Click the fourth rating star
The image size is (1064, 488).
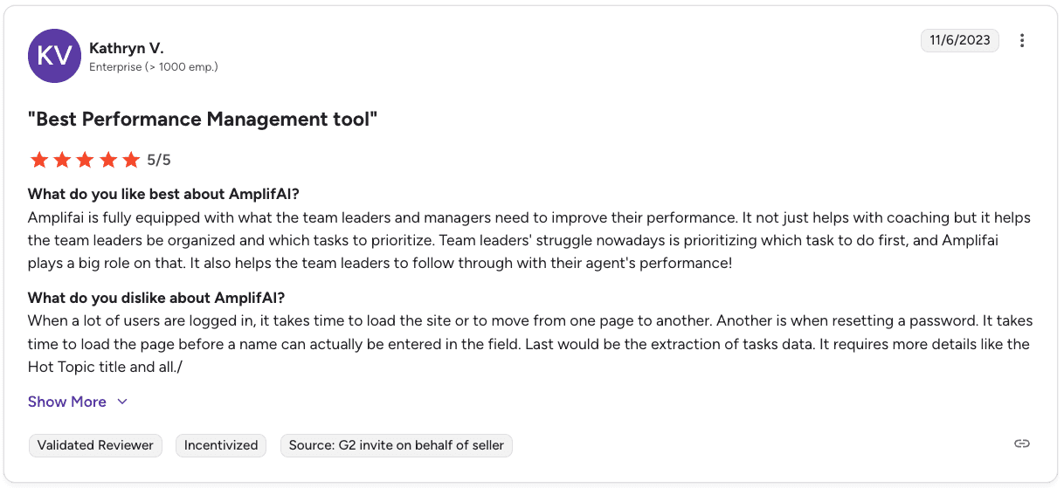pyautogui.click(x=107, y=160)
